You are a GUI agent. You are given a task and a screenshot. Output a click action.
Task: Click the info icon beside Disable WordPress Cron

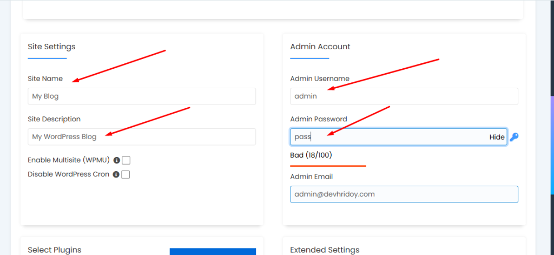tap(116, 174)
